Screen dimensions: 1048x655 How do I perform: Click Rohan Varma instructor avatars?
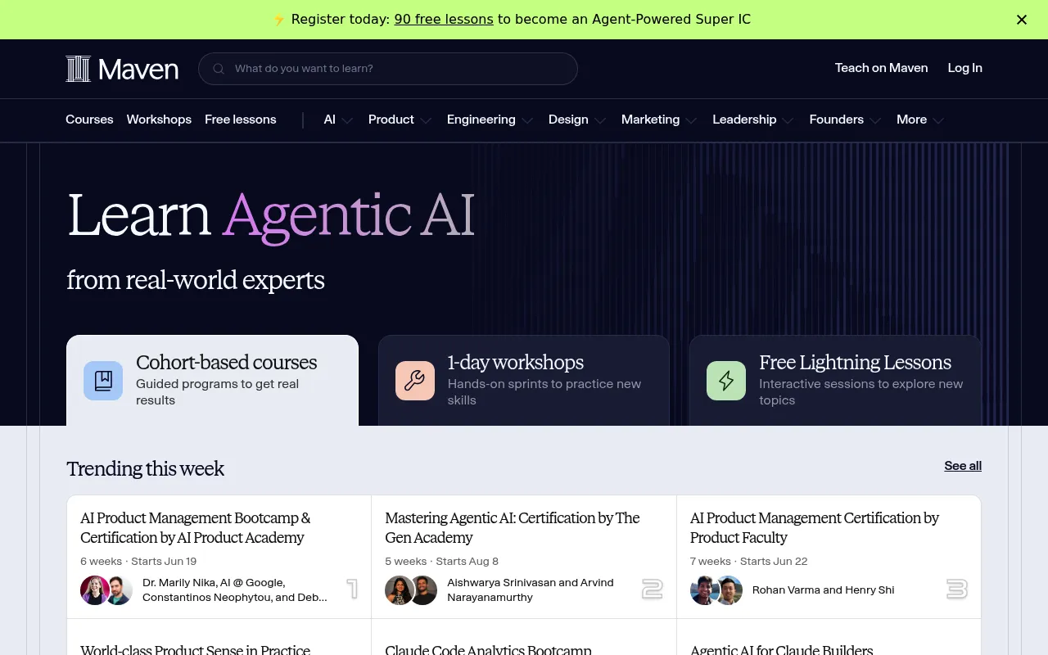pyautogui.click(x=716, y=590)
